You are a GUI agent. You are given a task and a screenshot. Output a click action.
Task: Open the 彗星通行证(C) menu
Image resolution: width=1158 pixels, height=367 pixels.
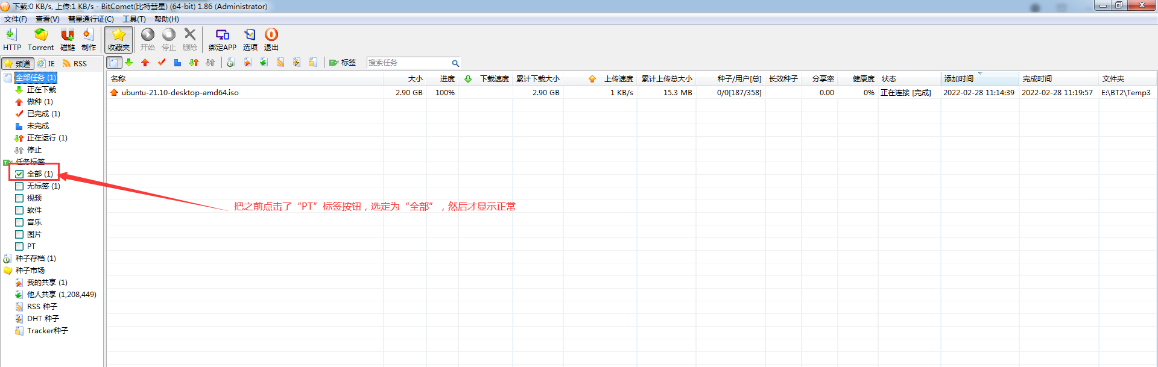91,19
